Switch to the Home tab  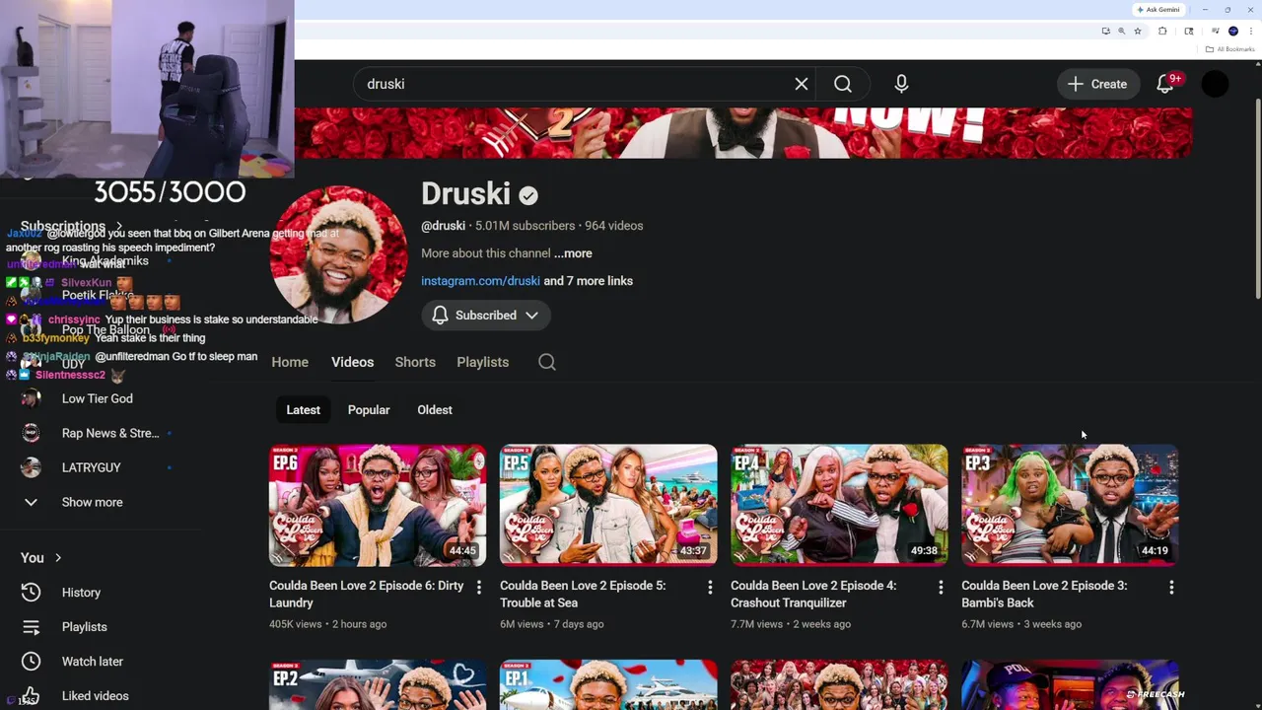coord(290,362)
